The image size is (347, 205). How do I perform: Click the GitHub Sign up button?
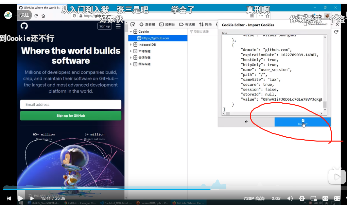[105, 26]
